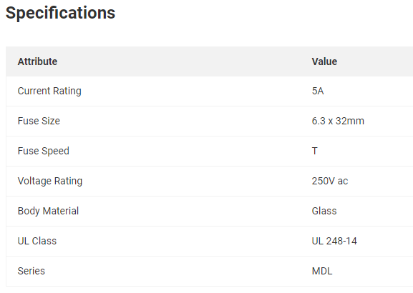Click the Series attribute label
The width and height of the screenshot is (413, 293).
[31, 271]
